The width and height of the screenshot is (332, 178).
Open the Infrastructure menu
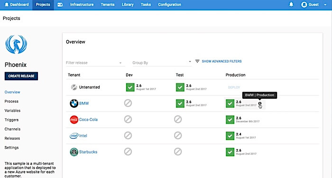pyautogui.click(x=82, y=5)
